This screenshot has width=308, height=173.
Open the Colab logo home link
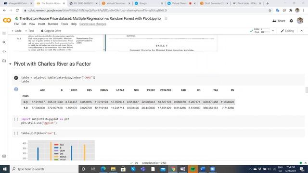[x=7, y=20]
